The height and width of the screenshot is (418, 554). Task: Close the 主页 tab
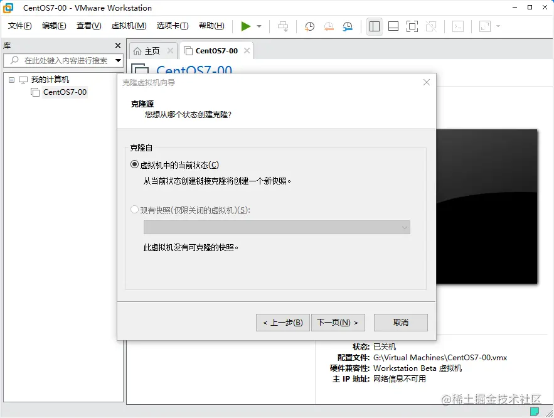pos(170,51)
